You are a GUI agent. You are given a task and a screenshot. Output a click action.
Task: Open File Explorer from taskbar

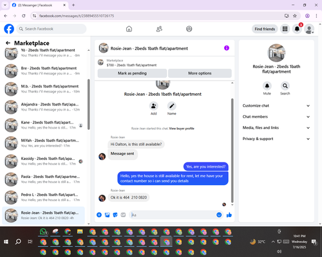pyautogui.click(x=80, y=231)
